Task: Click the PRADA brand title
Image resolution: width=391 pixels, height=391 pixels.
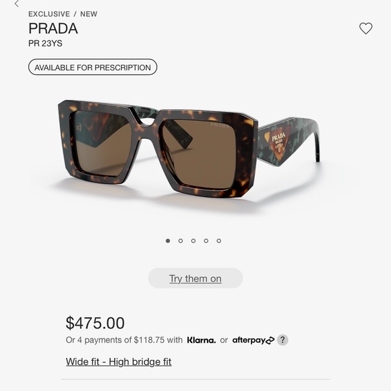Action: pos(53,28)
